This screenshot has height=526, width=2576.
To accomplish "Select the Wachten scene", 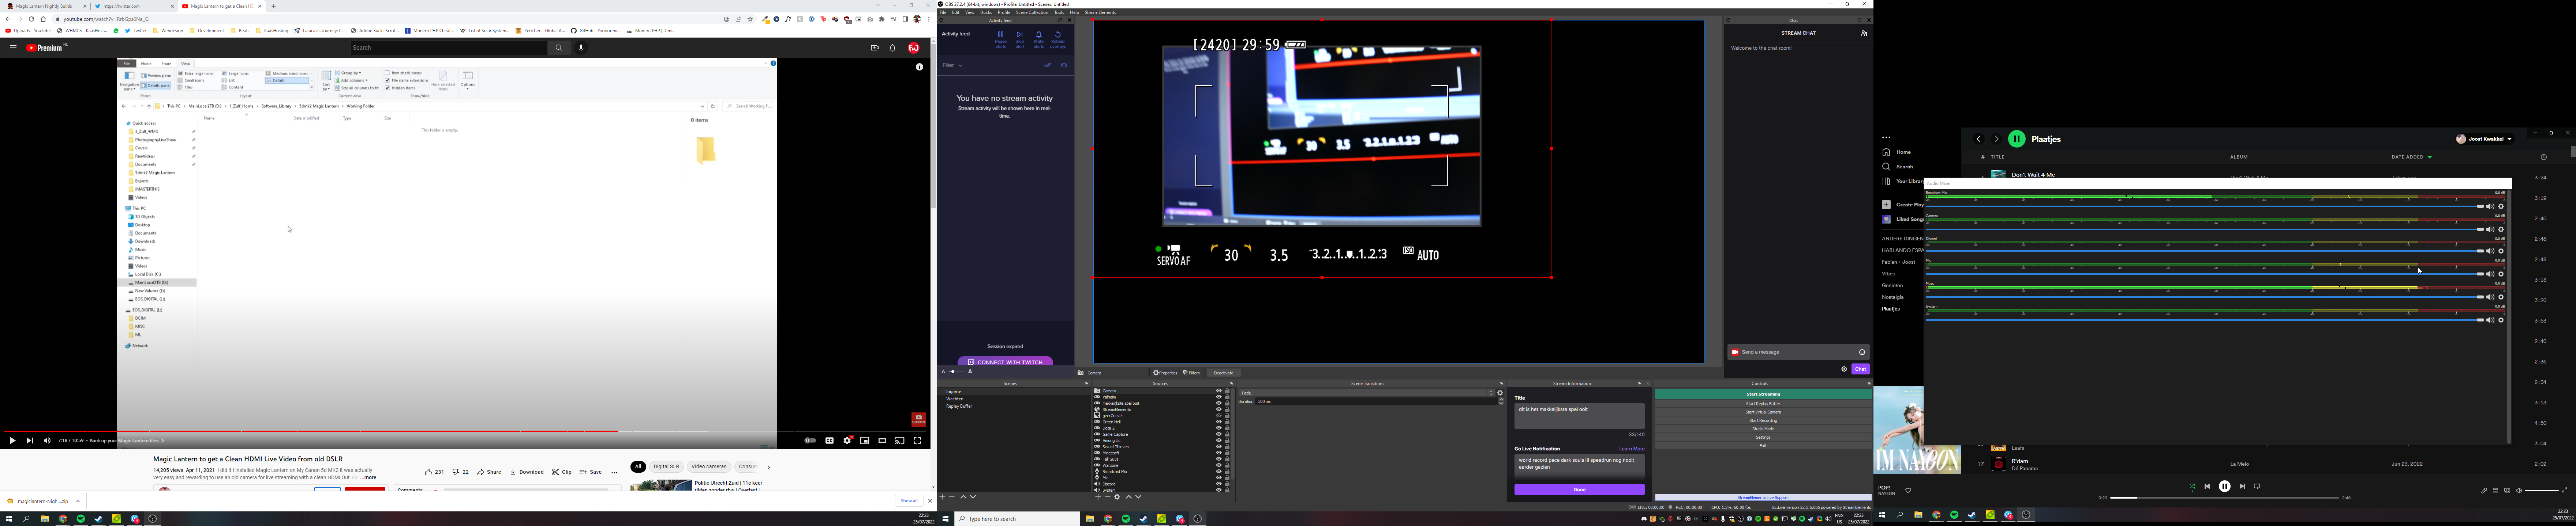I will 955,399.
